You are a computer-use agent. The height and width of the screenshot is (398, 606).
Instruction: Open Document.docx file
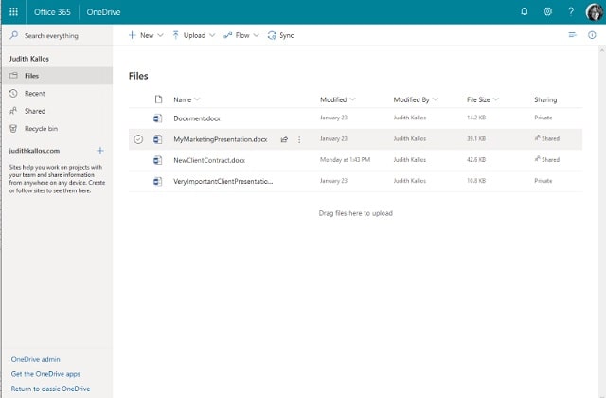pos(197,118)
